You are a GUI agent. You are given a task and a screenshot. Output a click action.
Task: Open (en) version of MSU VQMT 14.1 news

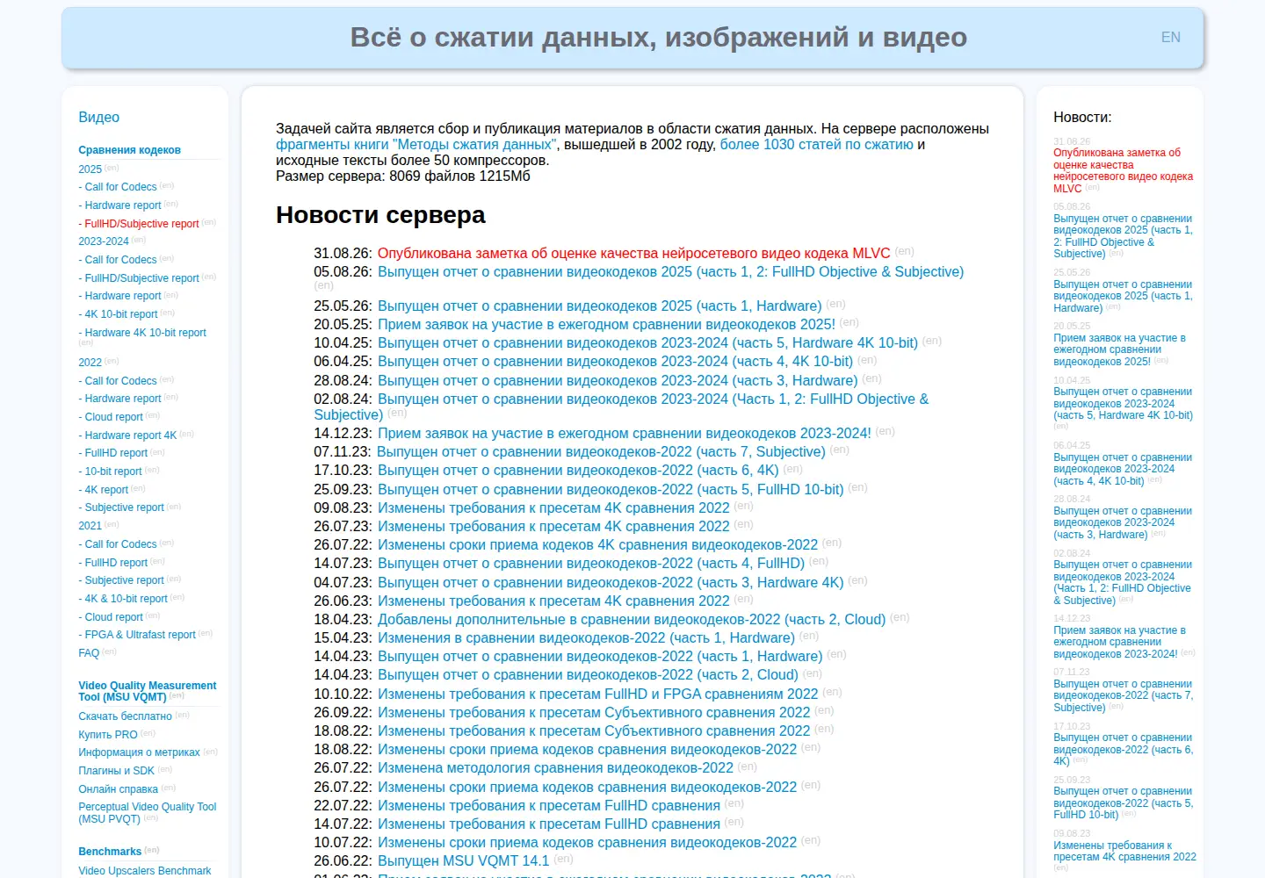tap(563, 859)
